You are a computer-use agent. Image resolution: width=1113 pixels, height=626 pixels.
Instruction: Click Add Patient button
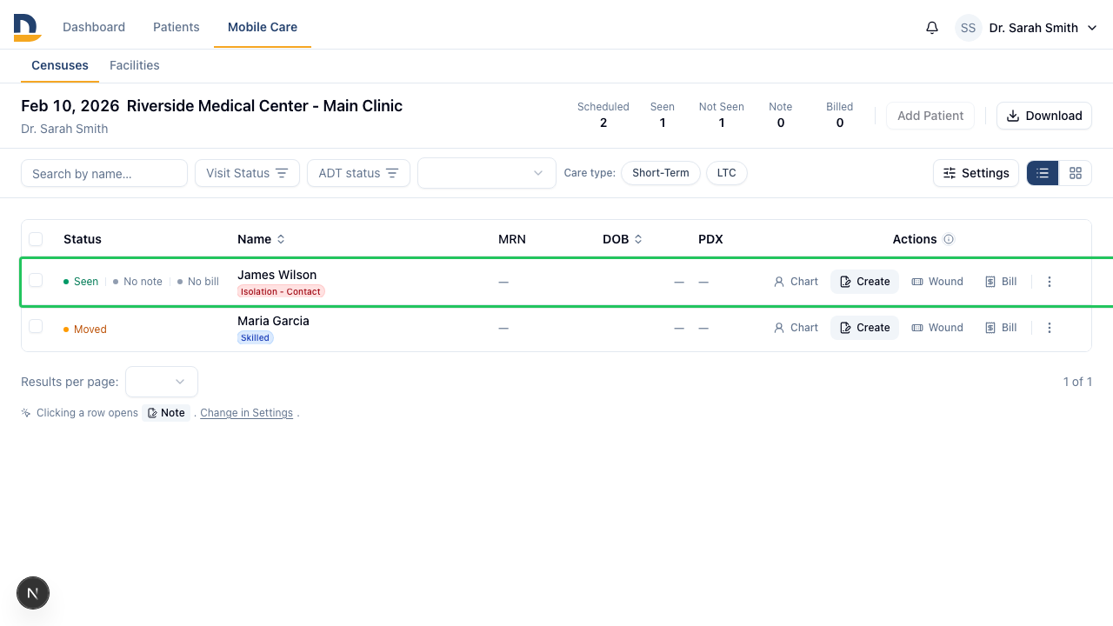930,116
